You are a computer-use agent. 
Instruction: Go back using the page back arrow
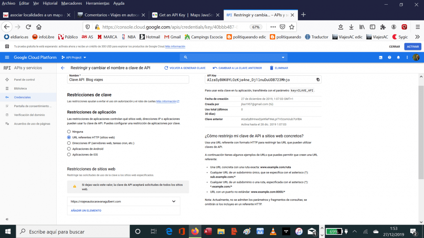(x=63, y=68)
